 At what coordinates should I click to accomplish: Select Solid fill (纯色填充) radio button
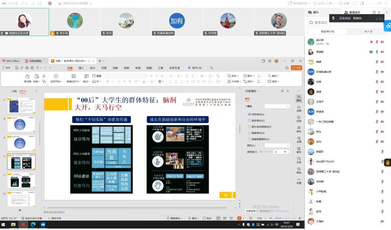(x=249, y=114)
